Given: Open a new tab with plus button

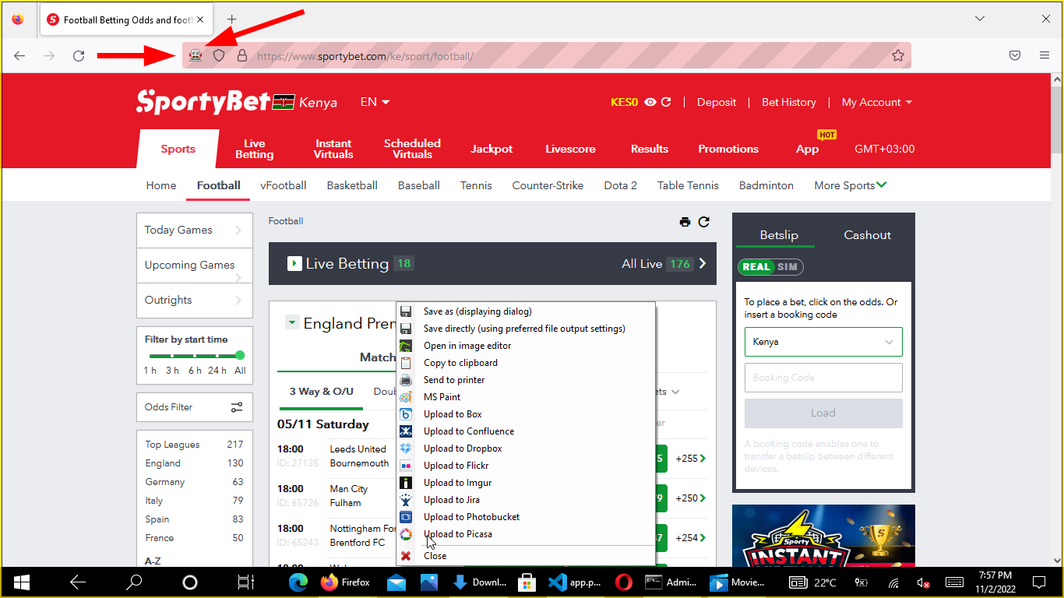Looking at the screenshot, I should [x=231, y=19].
